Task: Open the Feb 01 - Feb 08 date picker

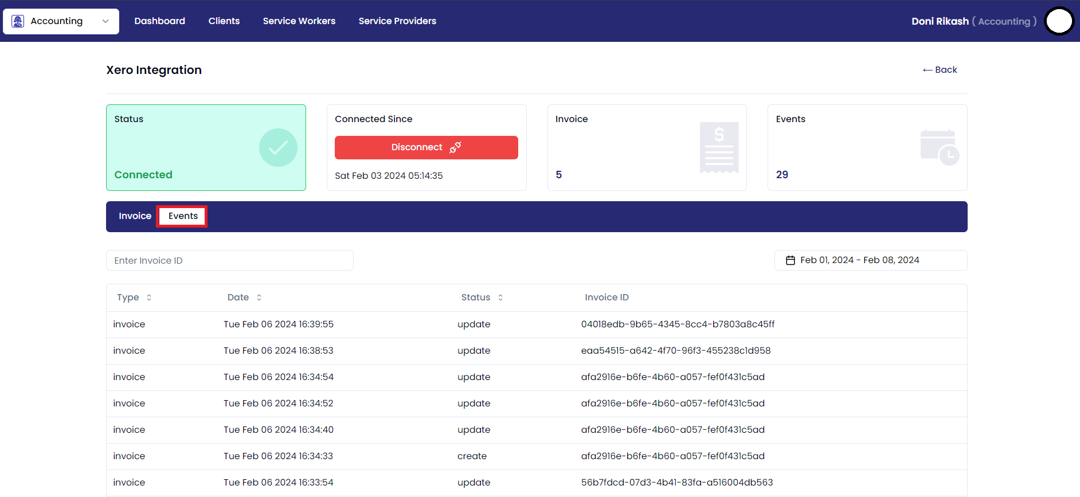Action: [x=870, y=260]
